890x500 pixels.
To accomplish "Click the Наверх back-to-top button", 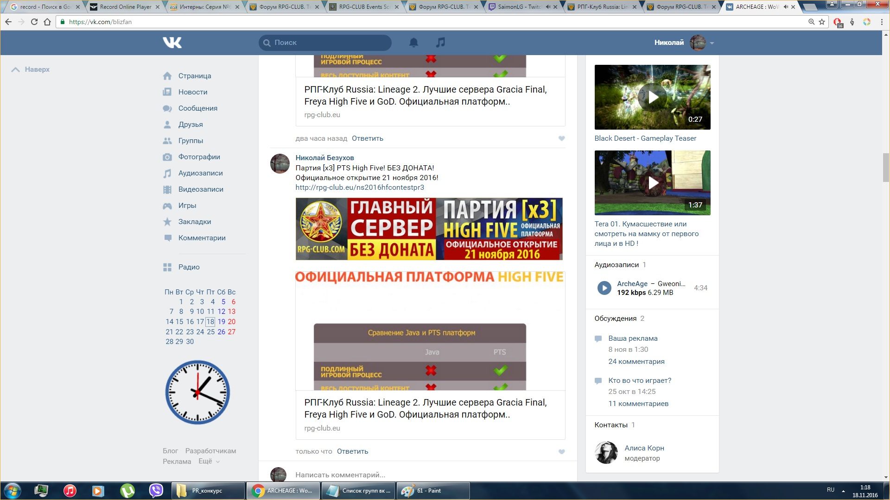I will point(31,69).
